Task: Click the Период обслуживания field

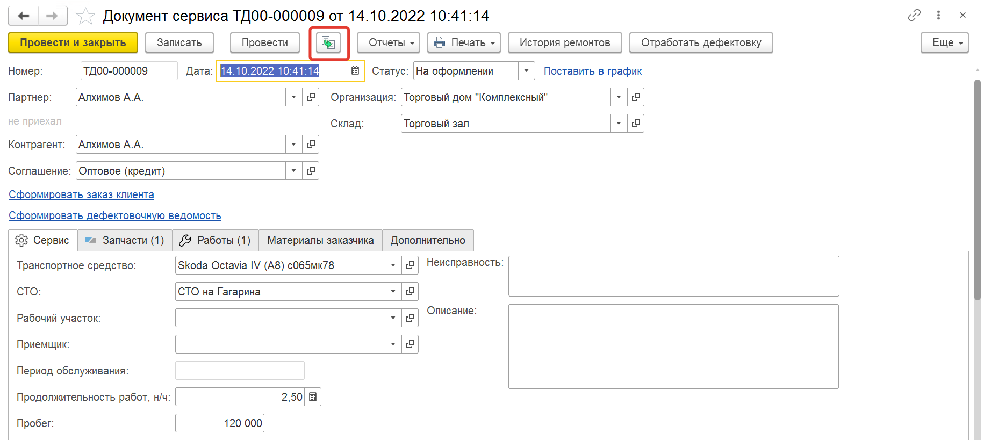Action: [x=240, y=371]
